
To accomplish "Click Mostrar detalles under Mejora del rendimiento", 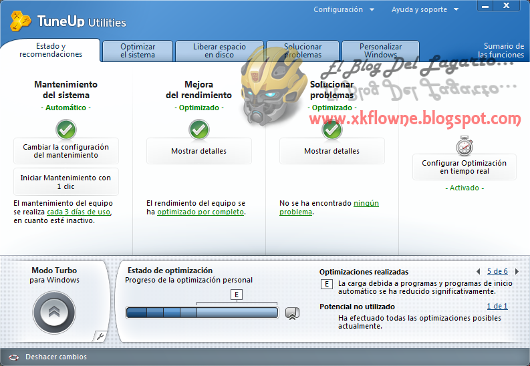I will [198, 151].
